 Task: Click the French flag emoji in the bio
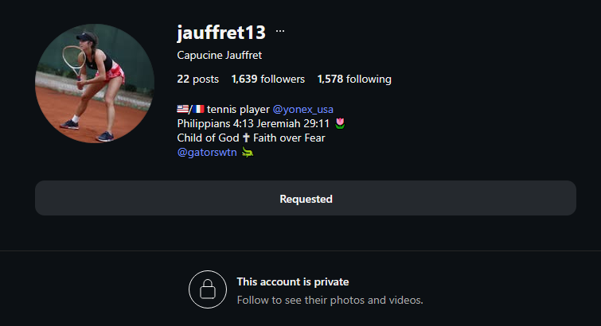198,109
